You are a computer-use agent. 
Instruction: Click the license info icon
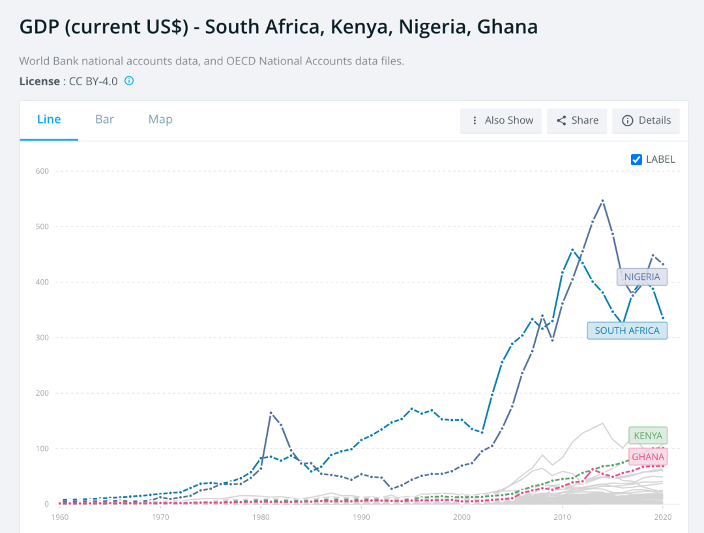click(x=129, y=81)
